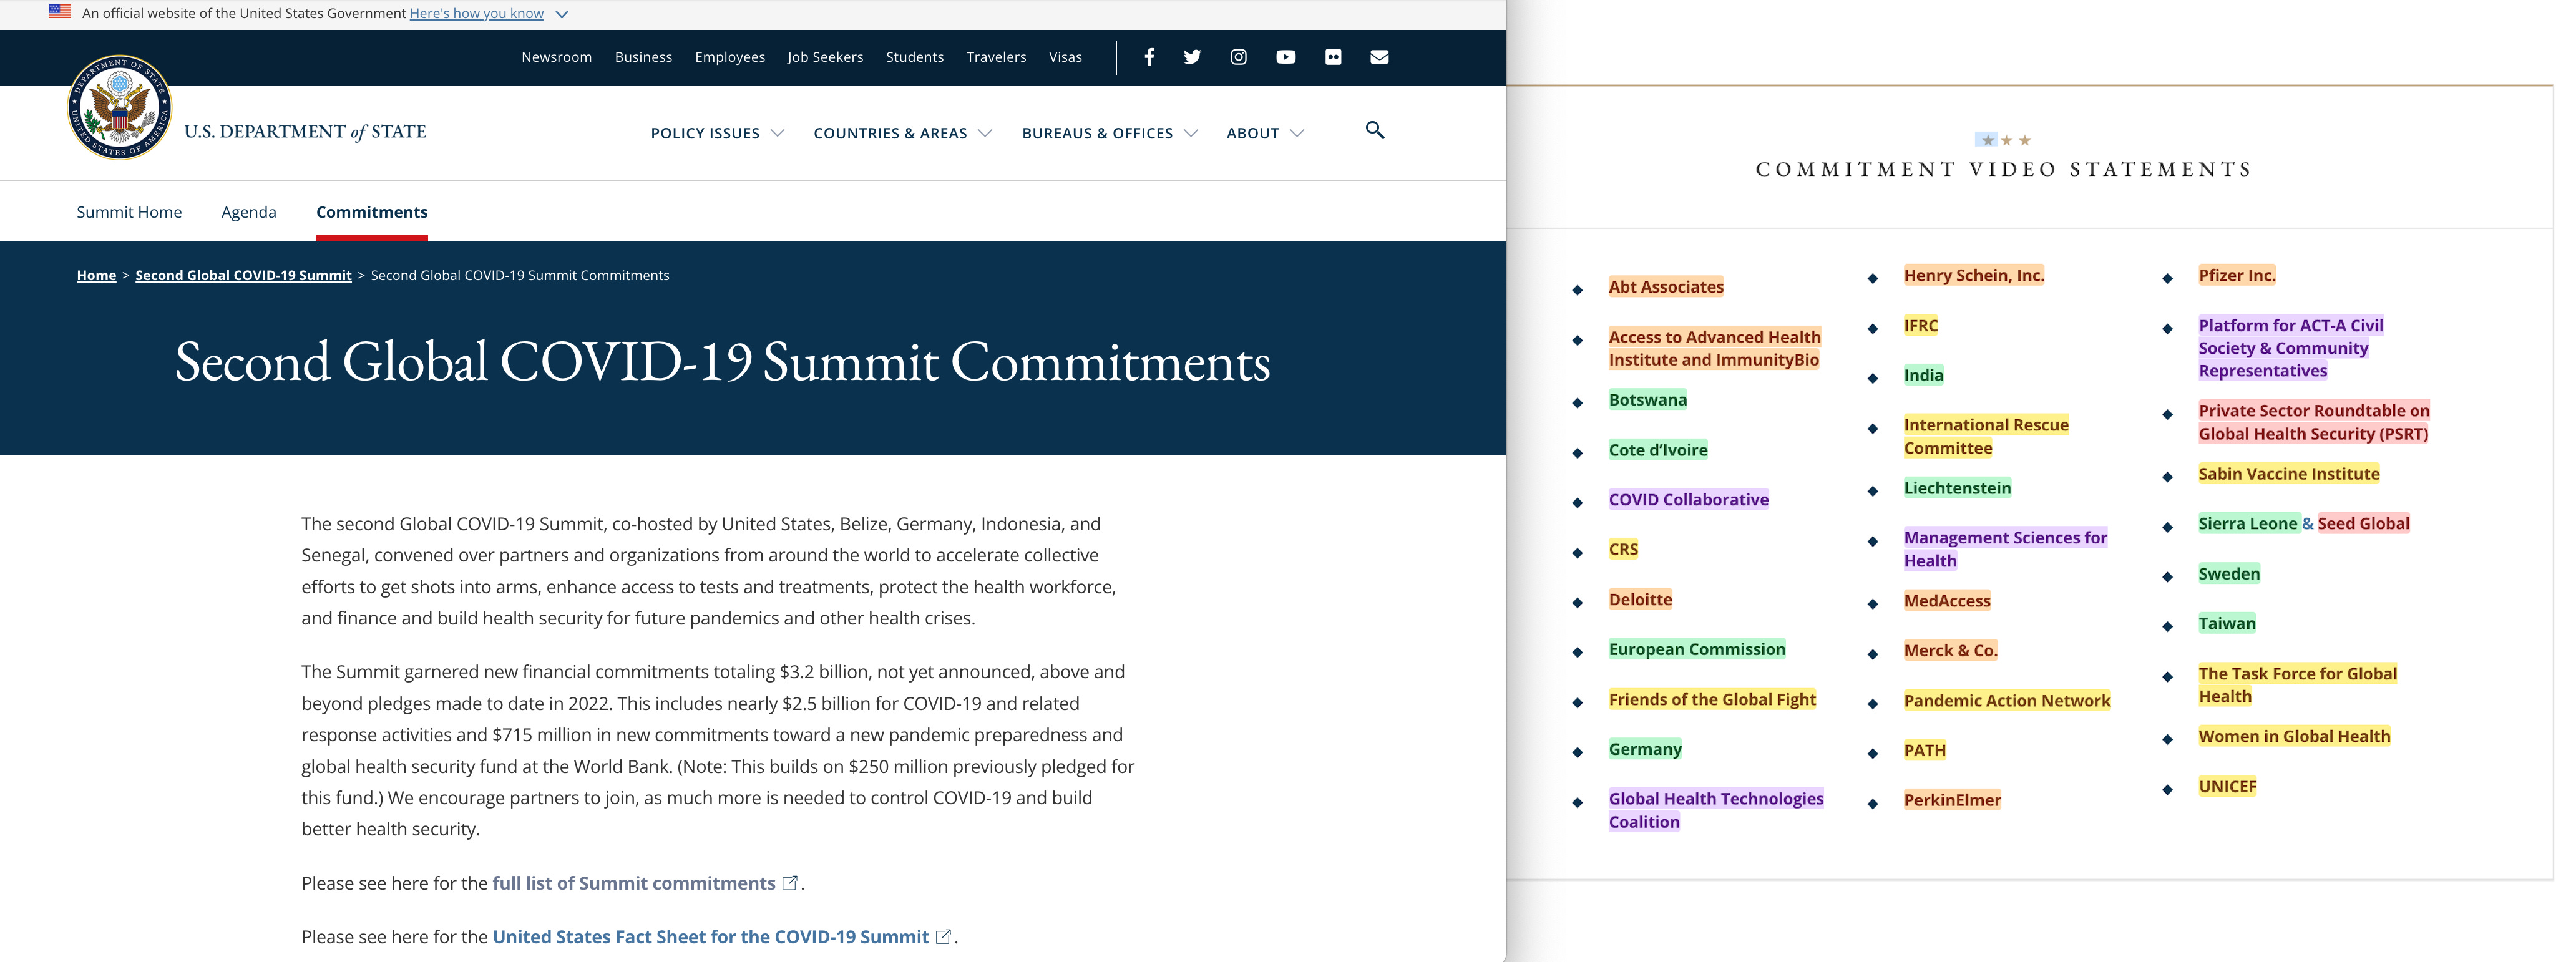Open the Botswana video statement
The image size is (2576, 962).
tap(1647, 400)
